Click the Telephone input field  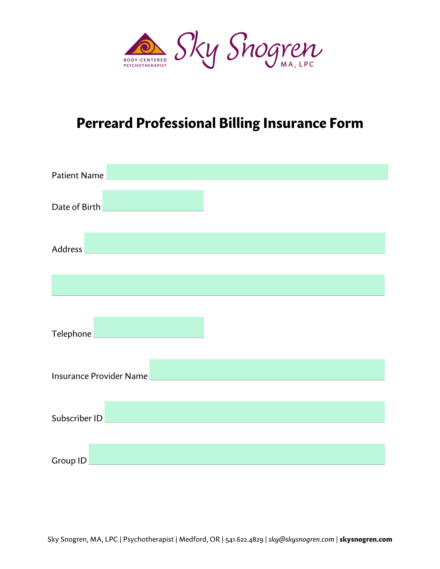(149, 327)
